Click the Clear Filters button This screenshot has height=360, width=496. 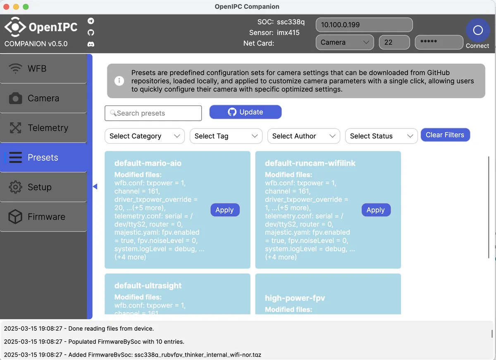(x=445, y=135)
